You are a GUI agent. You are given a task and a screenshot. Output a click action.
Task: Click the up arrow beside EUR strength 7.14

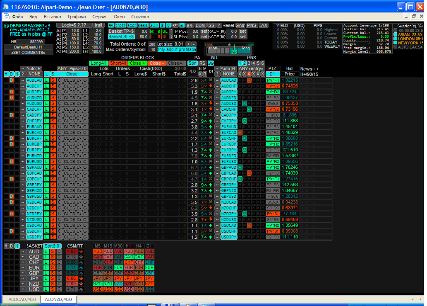coord(81,268)
